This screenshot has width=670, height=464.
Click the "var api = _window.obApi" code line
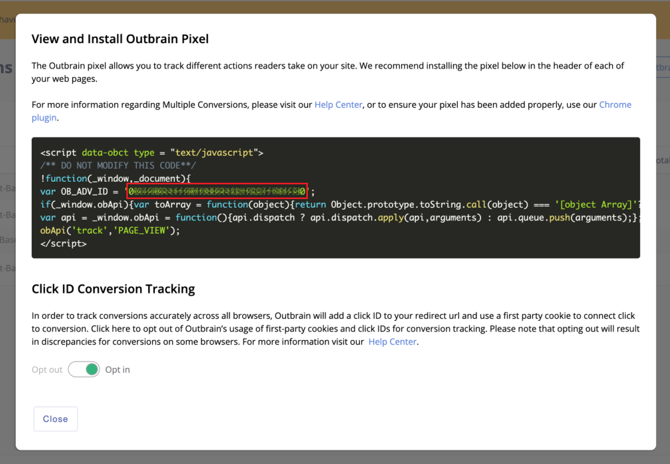[x=340, y=218]
